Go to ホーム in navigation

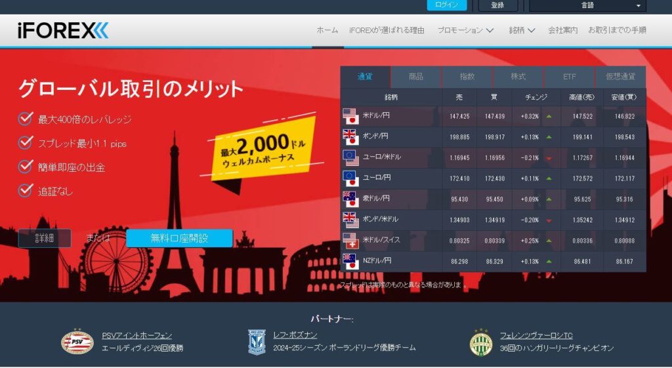click(327, 30)
